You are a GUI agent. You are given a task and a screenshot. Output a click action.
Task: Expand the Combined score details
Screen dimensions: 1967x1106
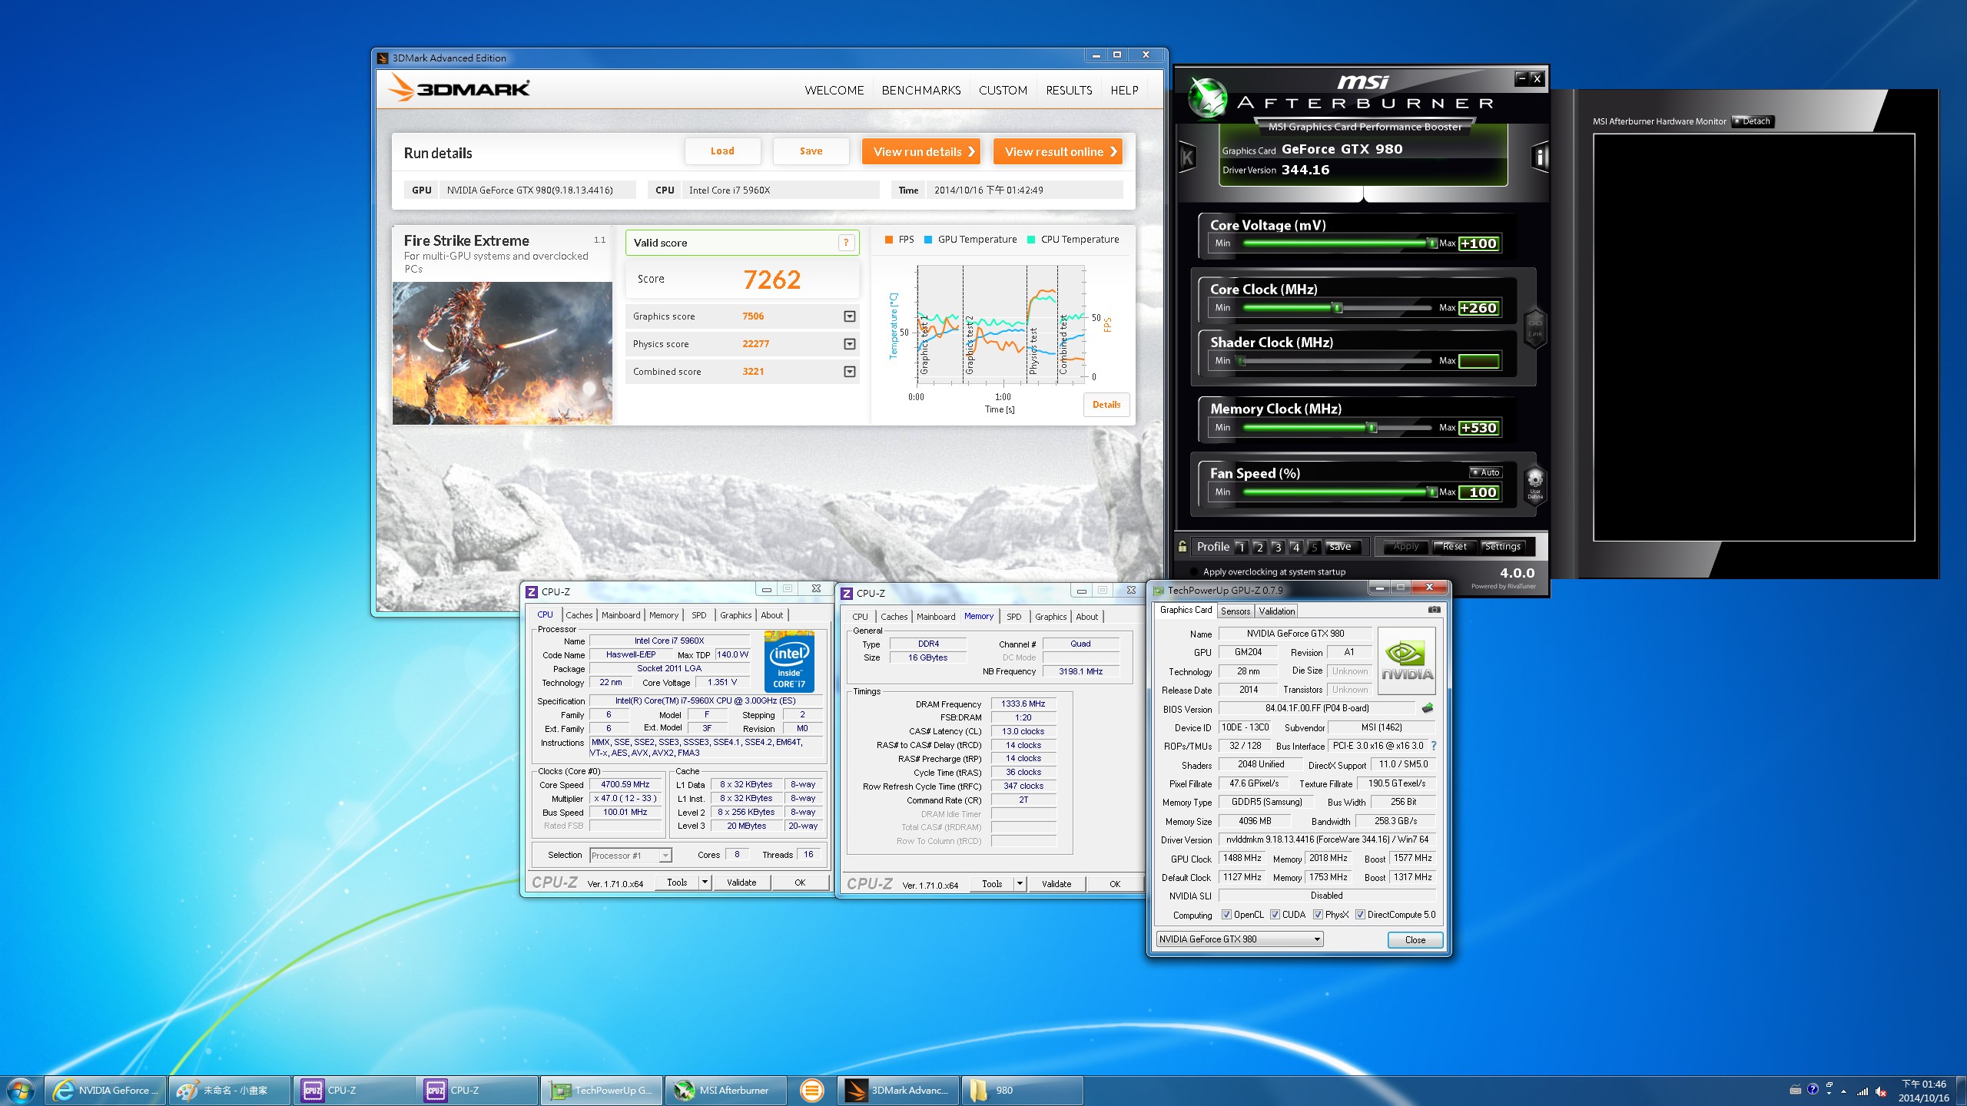point(849,372)
